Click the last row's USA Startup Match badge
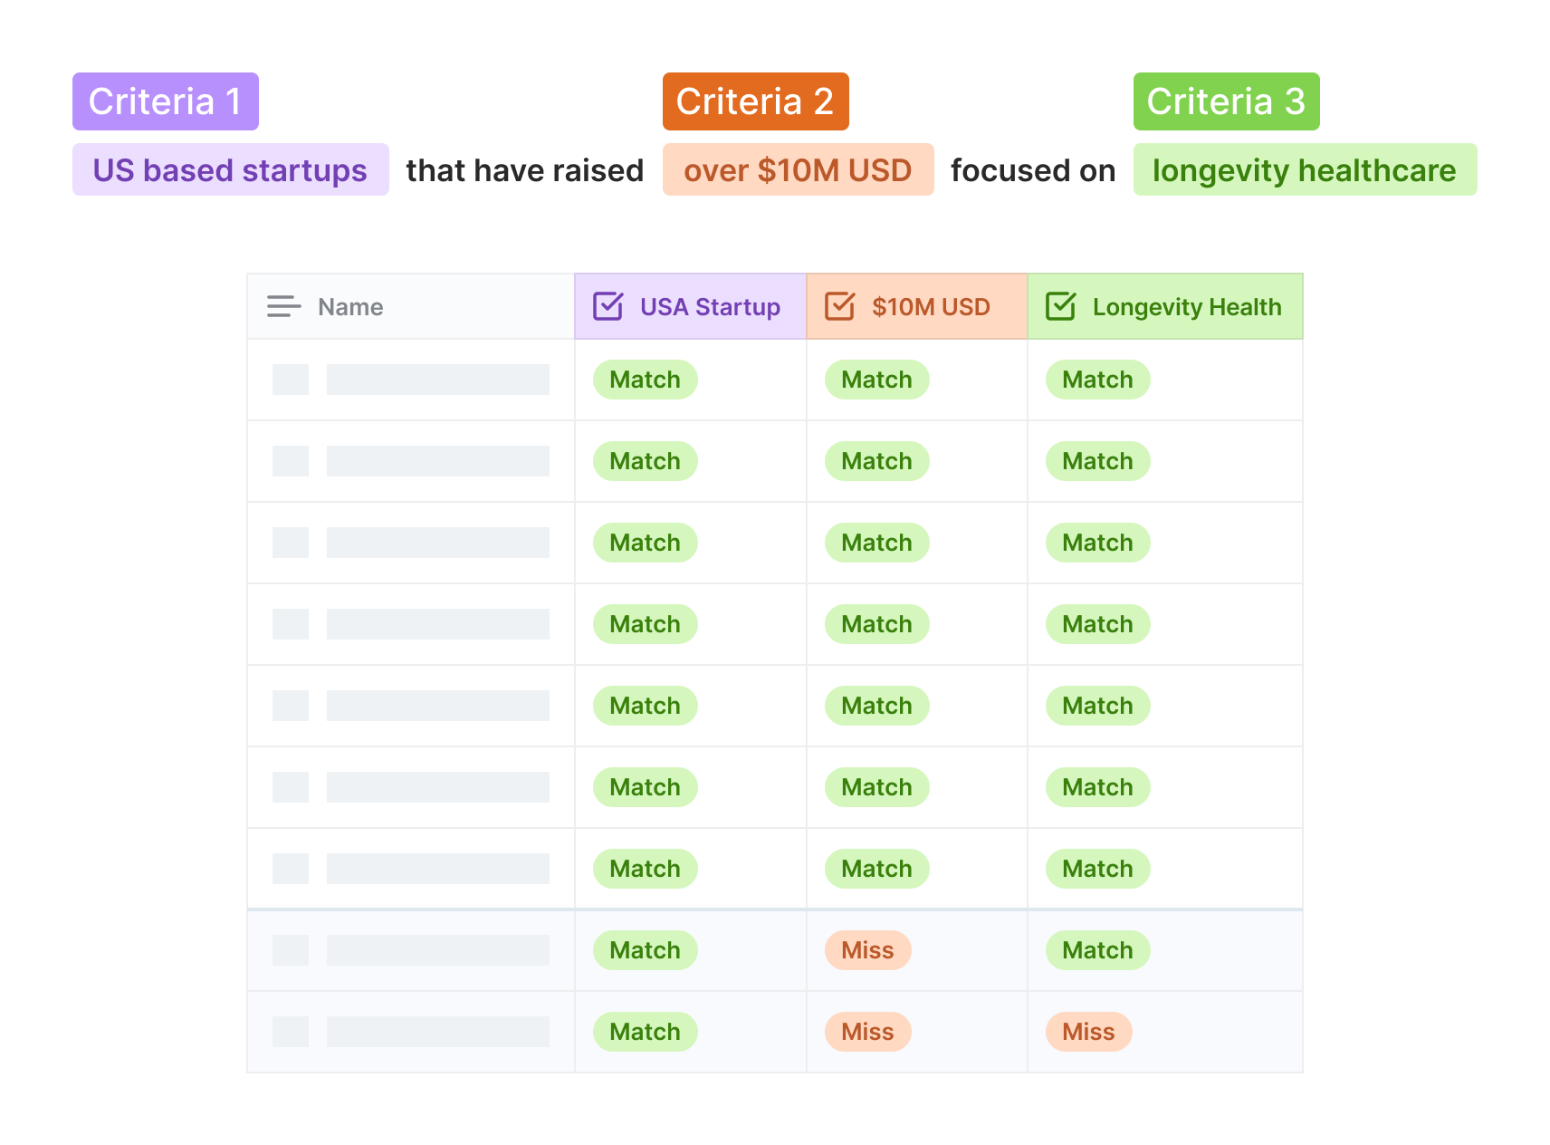The height and width of the screenshot is (1145, 1550). 646,1032
